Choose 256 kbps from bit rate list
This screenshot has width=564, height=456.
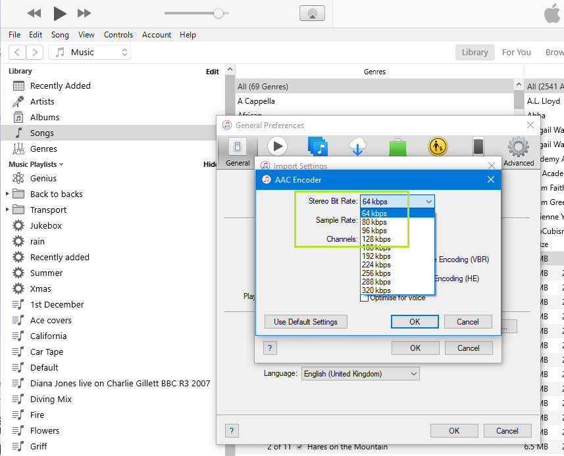[x=397, y=273]
